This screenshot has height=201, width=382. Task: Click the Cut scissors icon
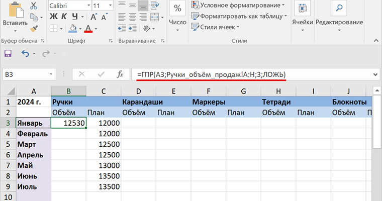click(x=34, y=6)
